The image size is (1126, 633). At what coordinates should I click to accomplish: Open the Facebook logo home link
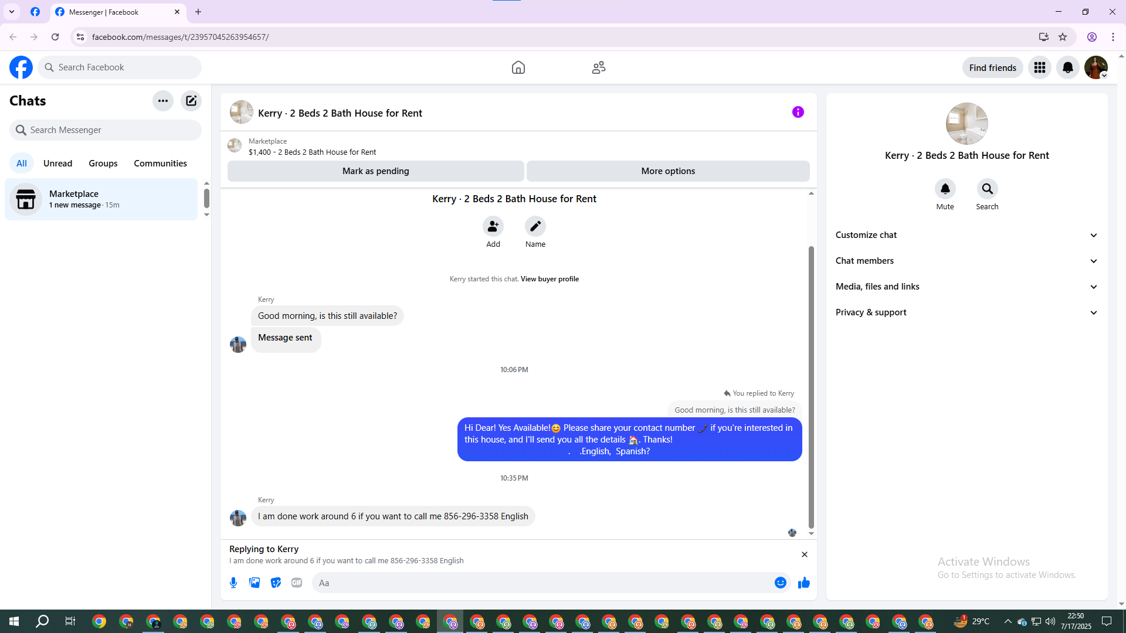(21, 67)
